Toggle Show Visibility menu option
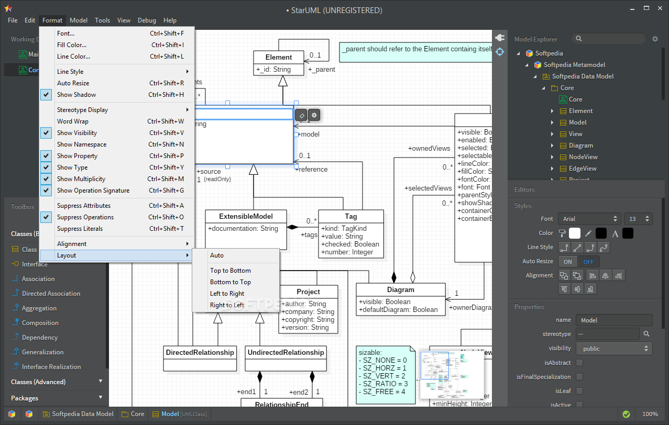The image size is (669, 425). [x=117, y=133]
